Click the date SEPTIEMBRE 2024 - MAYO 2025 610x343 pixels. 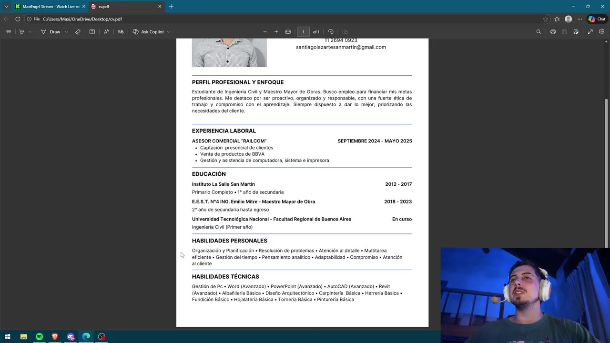pos(375,141)
